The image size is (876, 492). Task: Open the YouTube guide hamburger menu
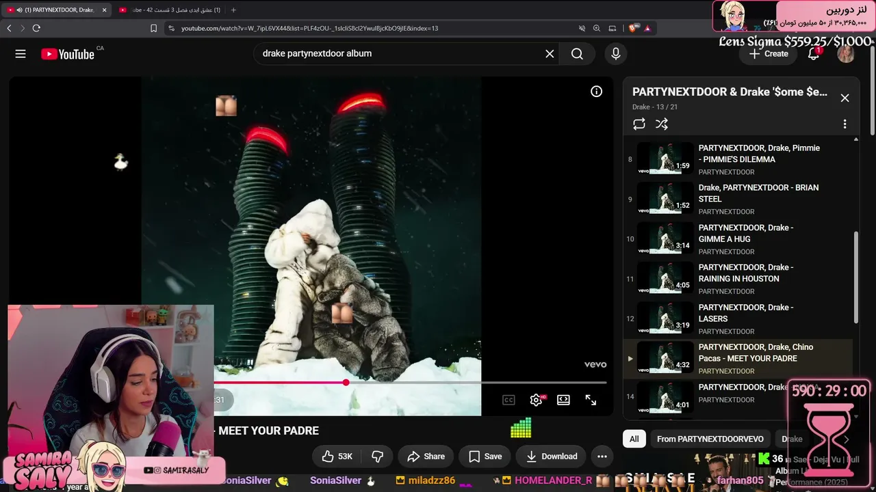coord(21,54)
